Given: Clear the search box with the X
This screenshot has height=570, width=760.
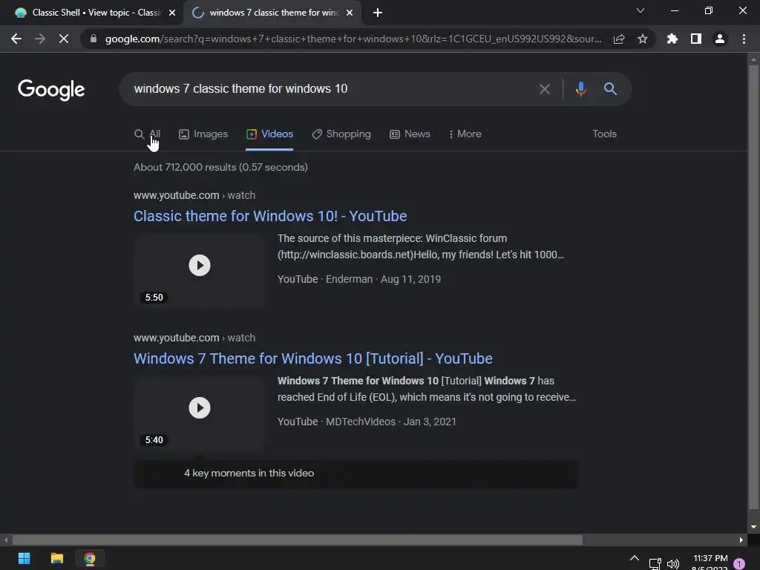Looking at the screenshot, I should [545, 89].
